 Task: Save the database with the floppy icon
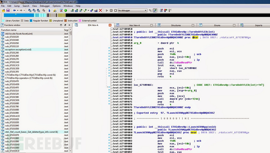pos(8,11)
